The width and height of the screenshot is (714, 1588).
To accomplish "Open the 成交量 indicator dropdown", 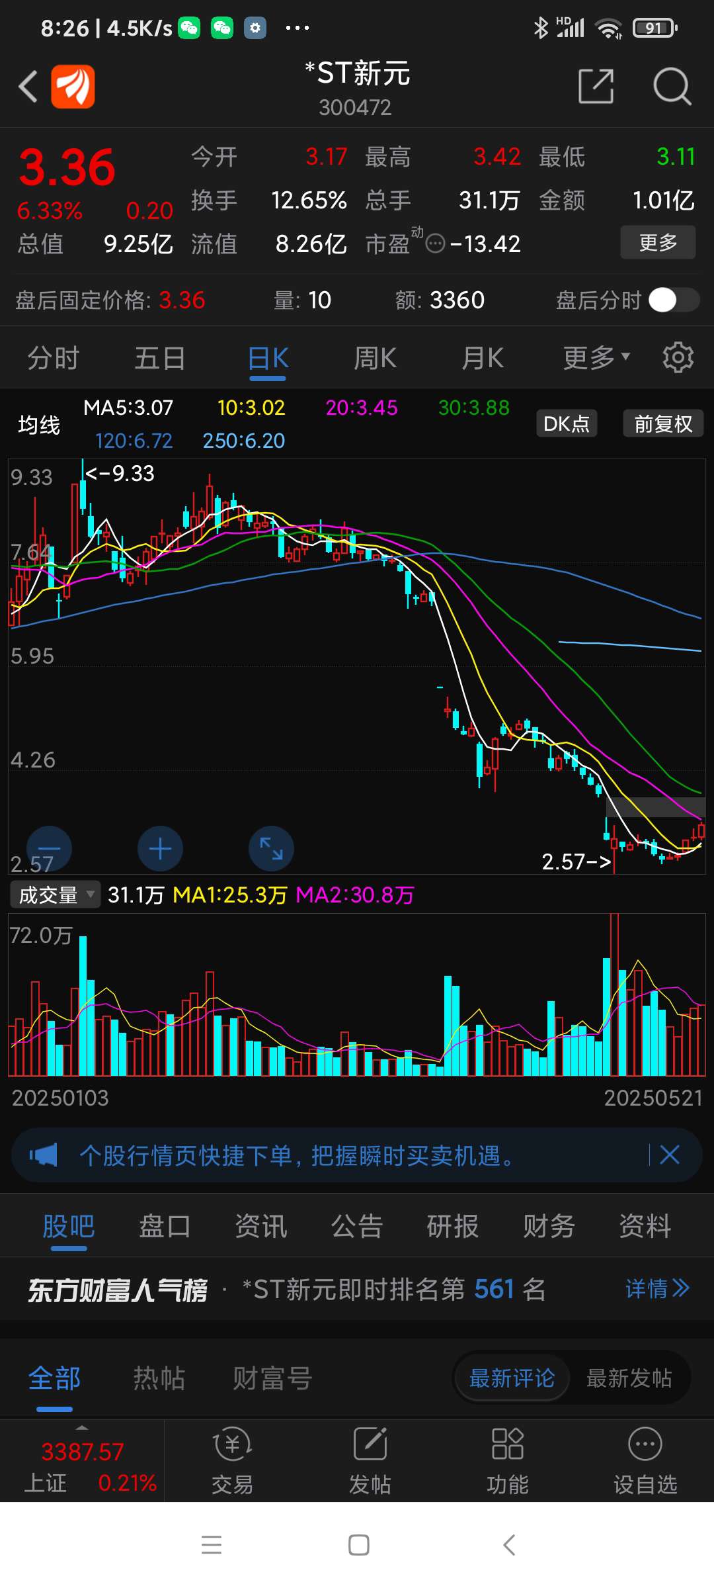I will pos(56,895).
